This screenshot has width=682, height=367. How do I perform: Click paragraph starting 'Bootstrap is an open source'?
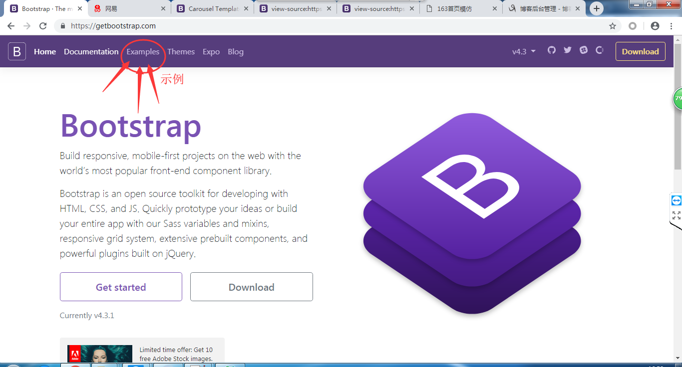(184, 223)
